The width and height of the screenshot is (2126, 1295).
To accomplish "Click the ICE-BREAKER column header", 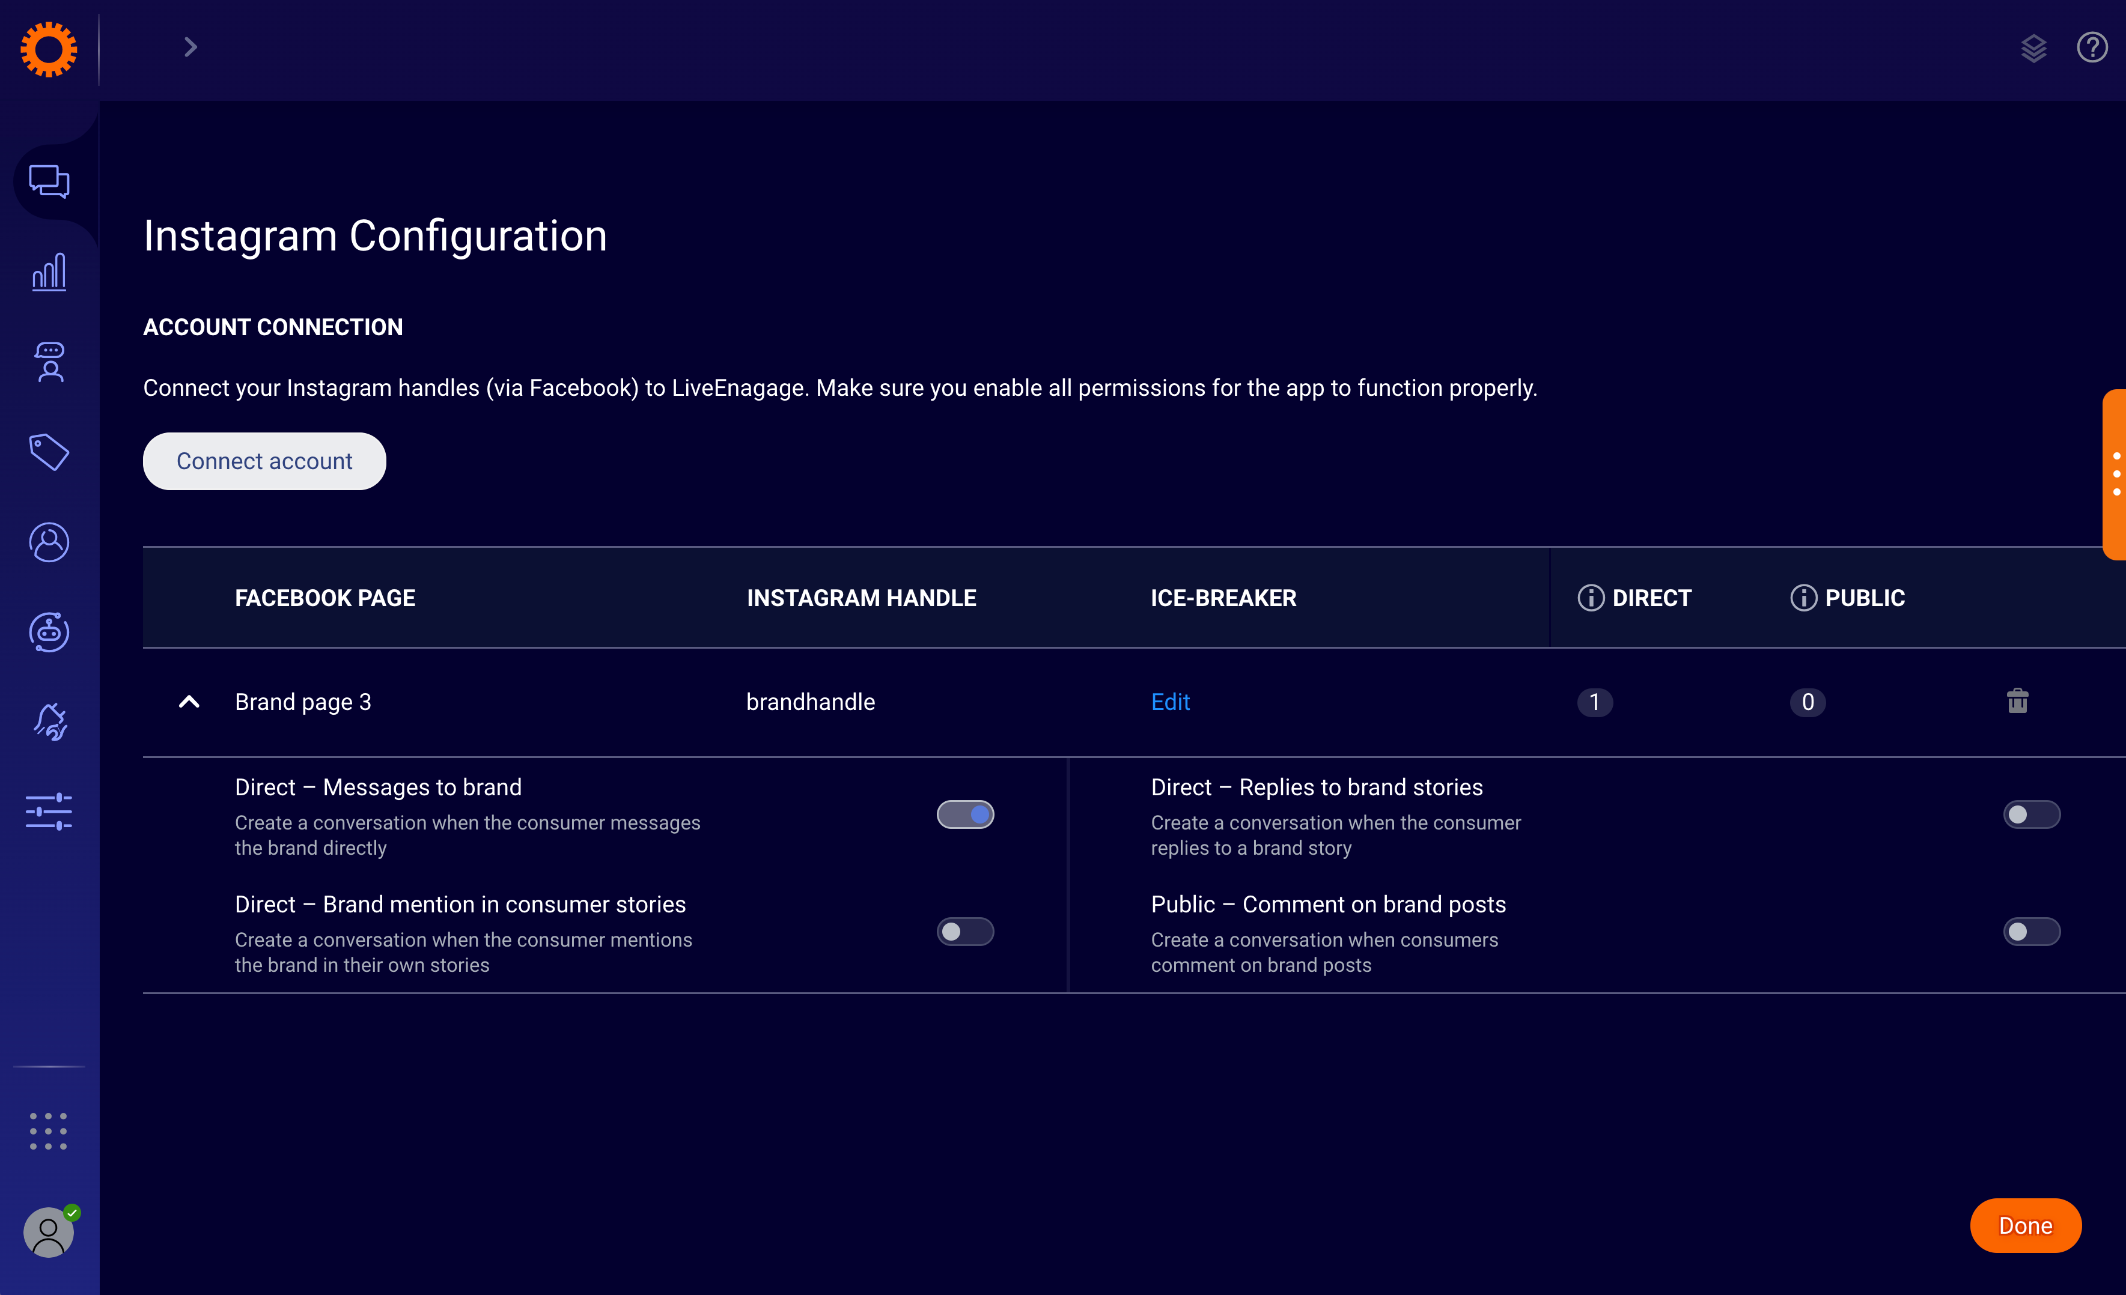I will click(1223, 598).
